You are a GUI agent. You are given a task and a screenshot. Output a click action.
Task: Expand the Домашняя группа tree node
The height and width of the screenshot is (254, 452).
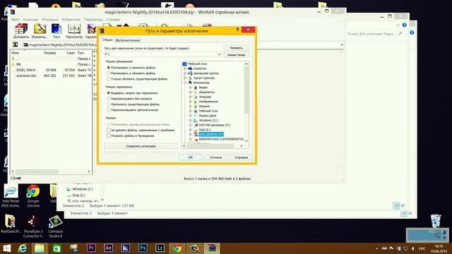(185, 73)
